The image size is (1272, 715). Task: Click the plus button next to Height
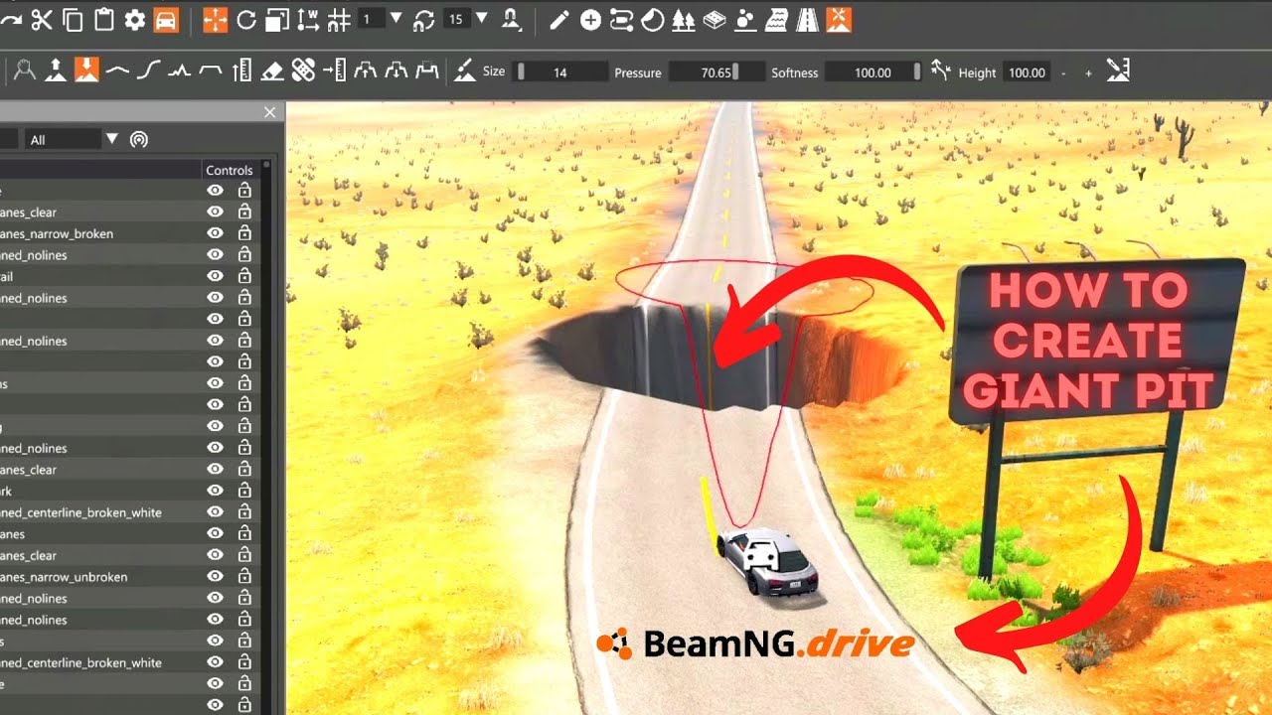click(1088, 72)
